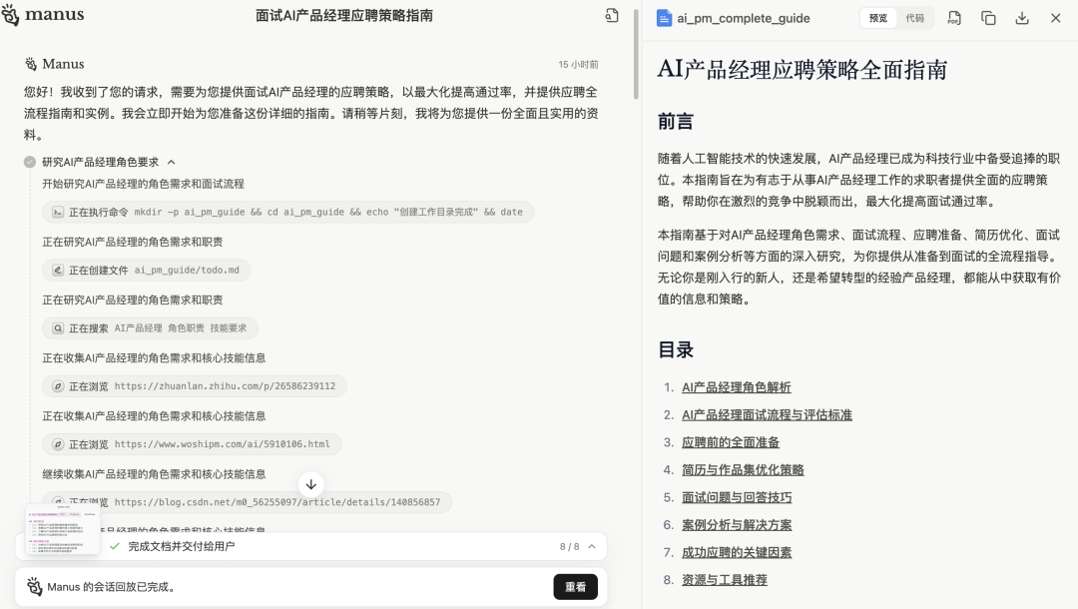Image resolution: width=1078 pixels, height=609 pixels.
Task: Collapse the 研究AI产品经理角色要求 section
Action: coord(172,160)
